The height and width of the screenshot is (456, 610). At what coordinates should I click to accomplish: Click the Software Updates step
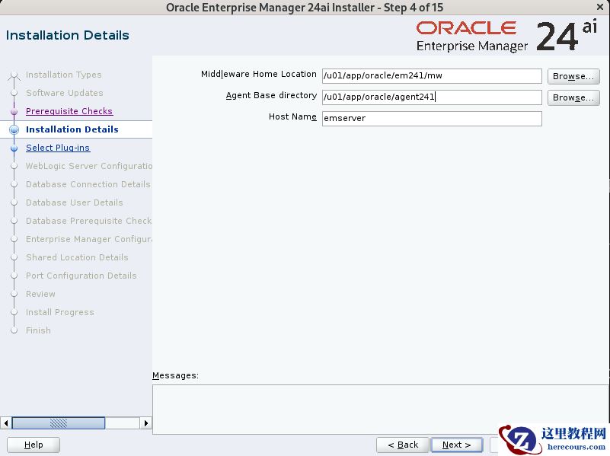[65, 93]
